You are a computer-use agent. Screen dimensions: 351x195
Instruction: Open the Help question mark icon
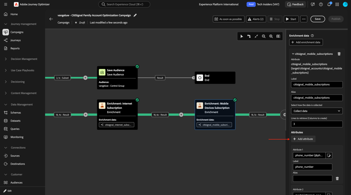click(x=321, y=4)
